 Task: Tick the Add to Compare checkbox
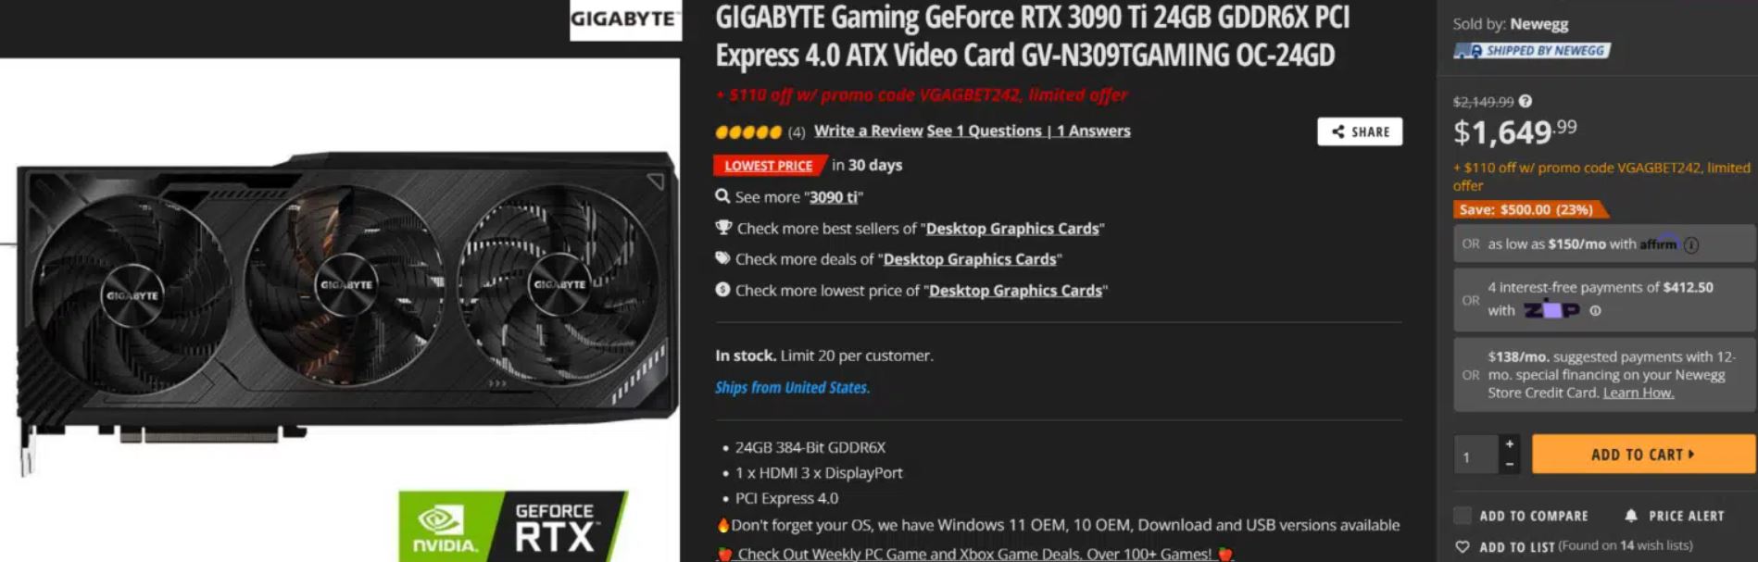point(1463,516)
